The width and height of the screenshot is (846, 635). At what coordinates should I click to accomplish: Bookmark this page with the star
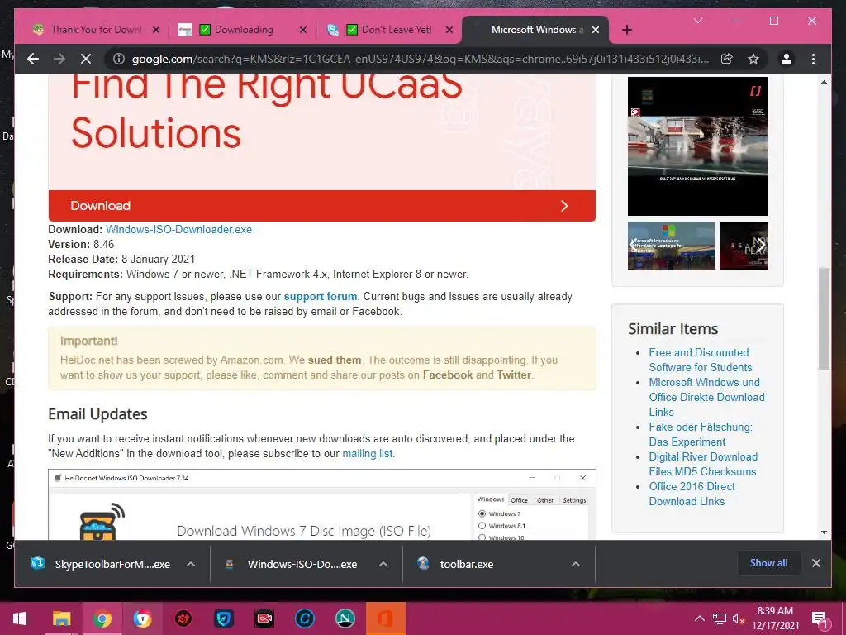pyautogui.click(x=753, y=59)
